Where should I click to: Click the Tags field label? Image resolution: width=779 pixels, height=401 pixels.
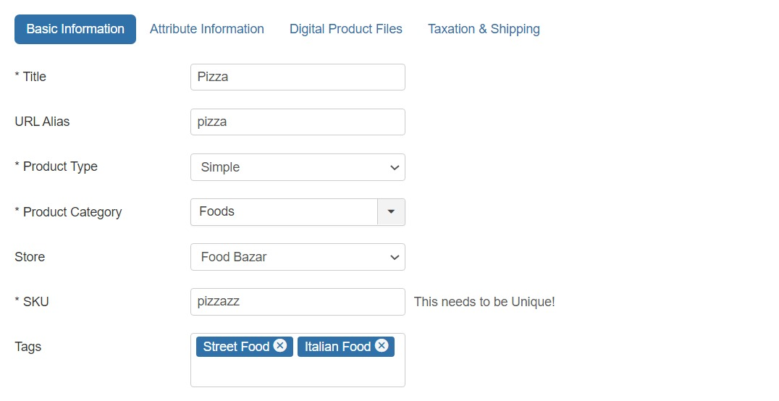(28, 347)
